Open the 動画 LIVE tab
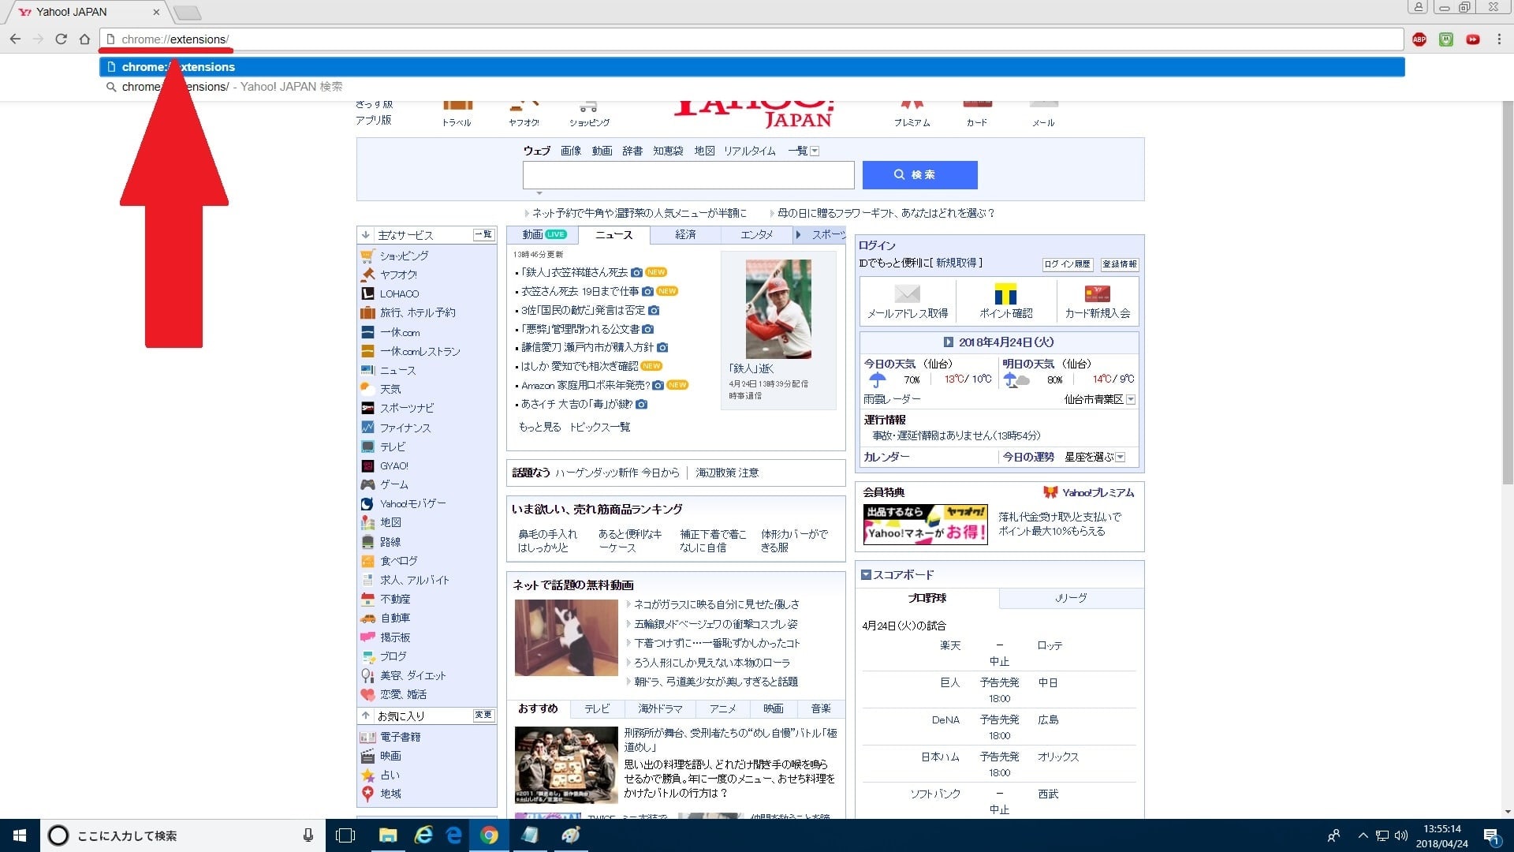The image size is (1514, 852). click(543, 234)
